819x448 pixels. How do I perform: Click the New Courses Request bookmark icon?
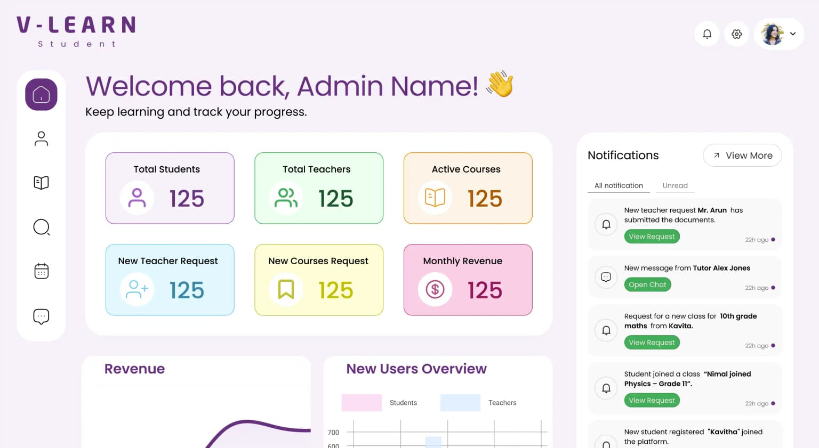286,290
